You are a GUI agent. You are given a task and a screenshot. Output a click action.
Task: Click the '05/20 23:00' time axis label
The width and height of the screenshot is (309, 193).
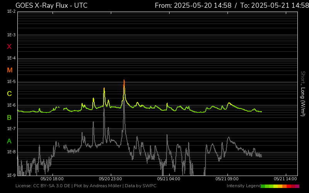coord(111,179)
